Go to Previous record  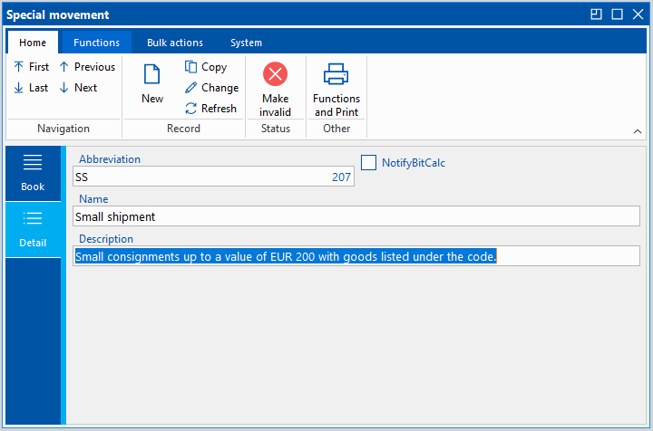tap(87, 67)
